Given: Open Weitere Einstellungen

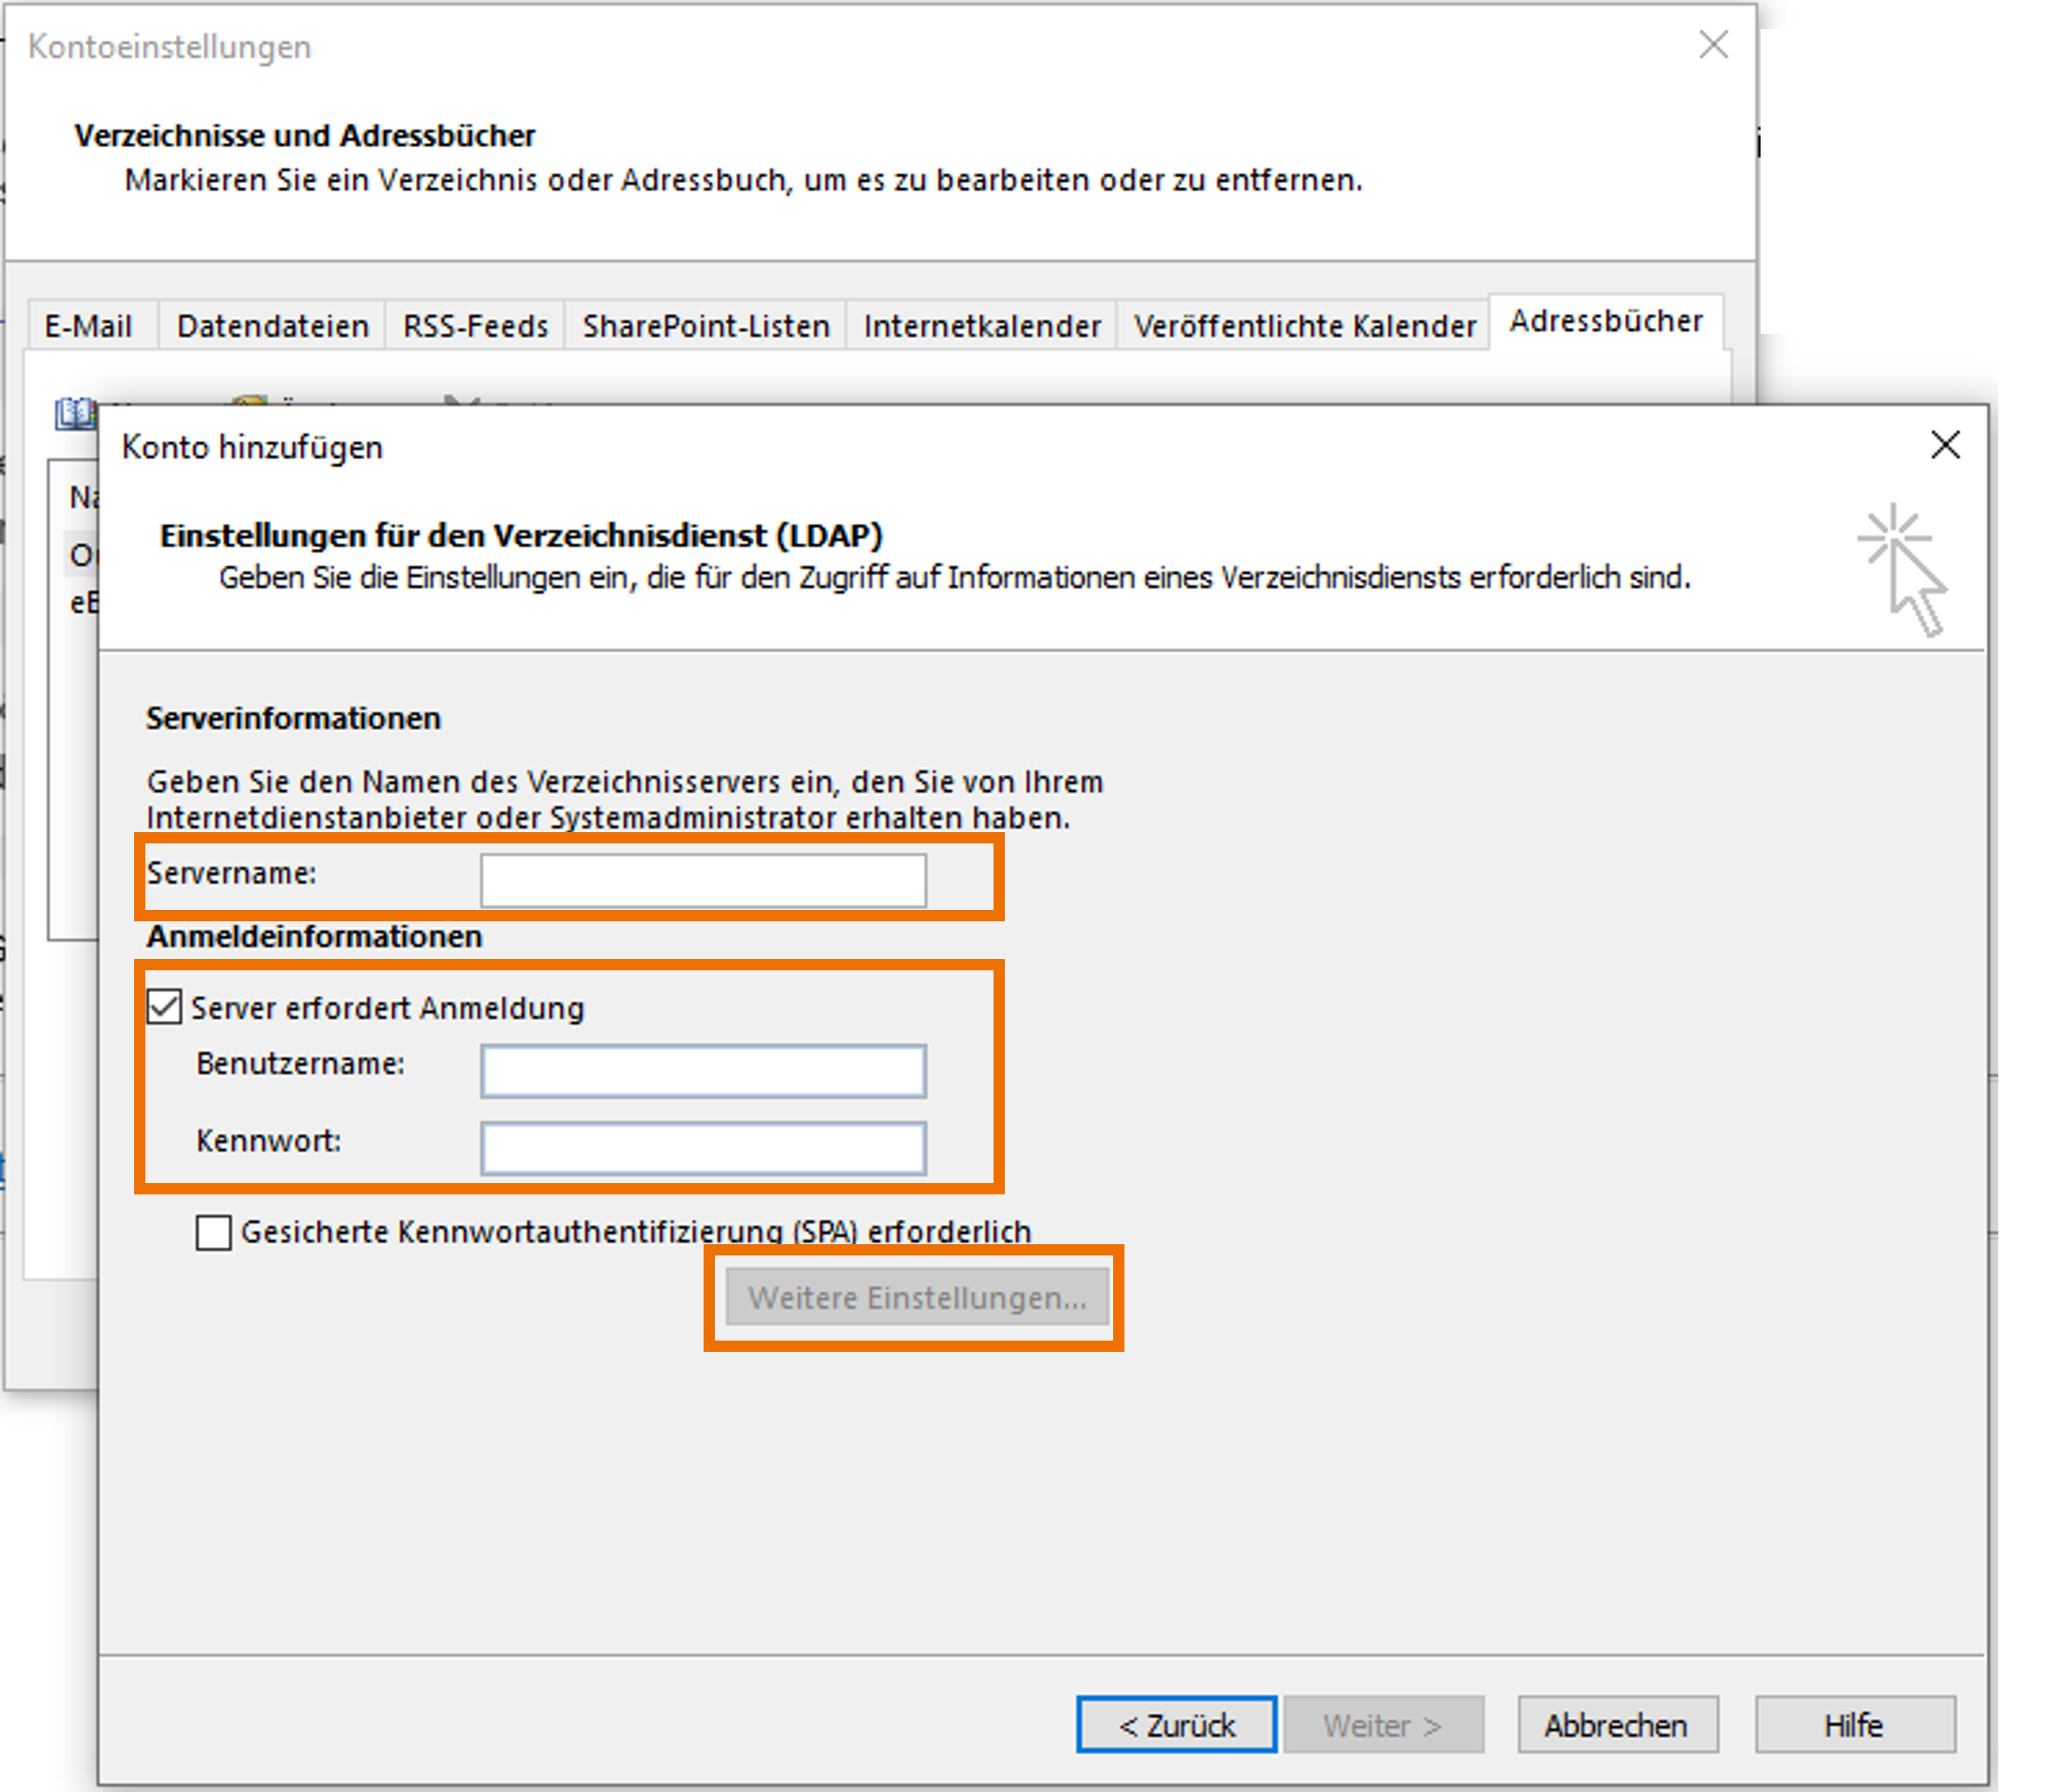Looking at the screenshot, I should pyautogui.click(x=916, y=1297).
